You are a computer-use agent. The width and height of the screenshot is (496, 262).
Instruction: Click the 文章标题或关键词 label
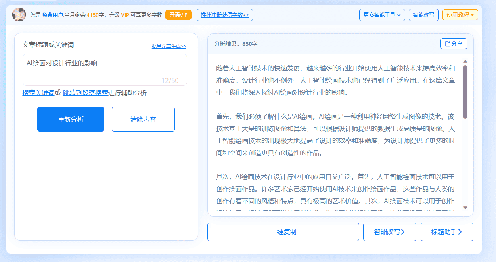pyautogui.click(x=48, y=45)
